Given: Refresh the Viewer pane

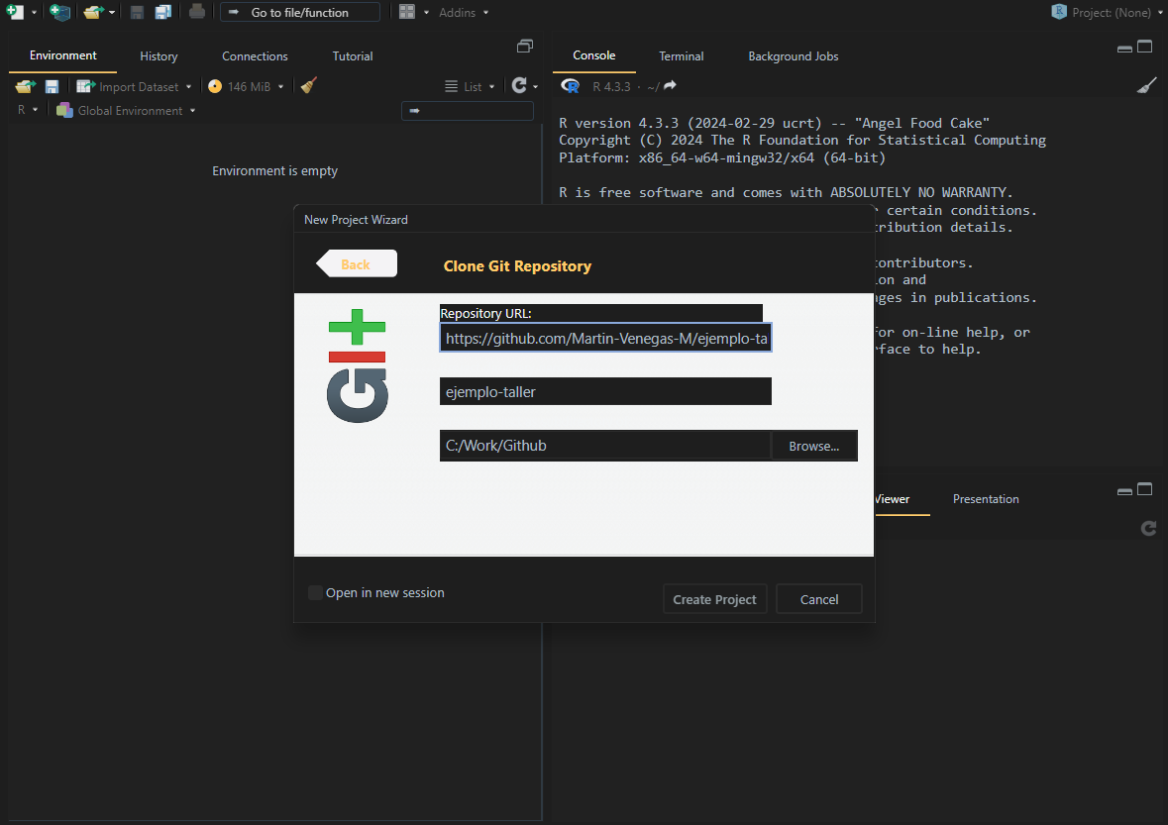Looking at the screenshot, I should pos(1148,528).
